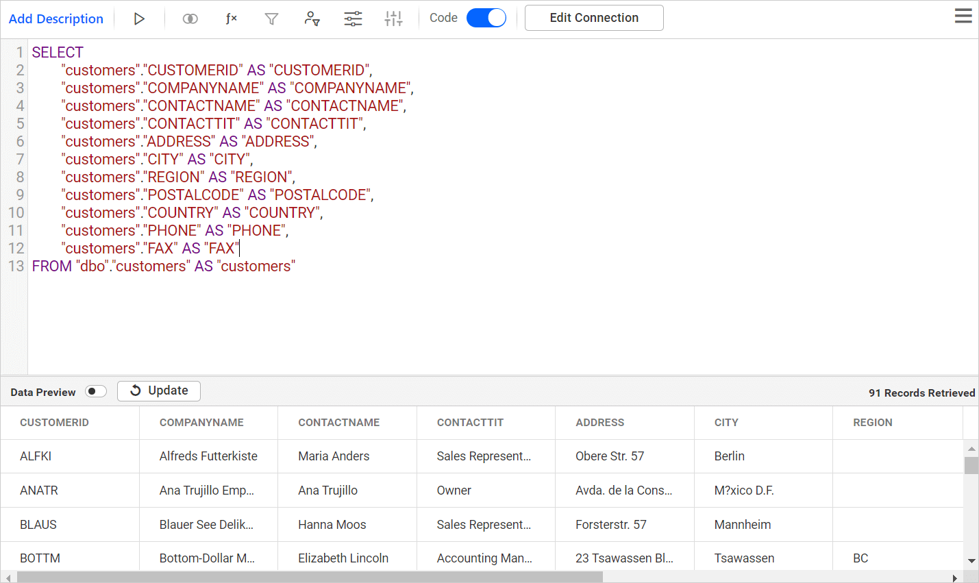Select the Owner contact title cell
979x583 pixels.
pos(486,491)
